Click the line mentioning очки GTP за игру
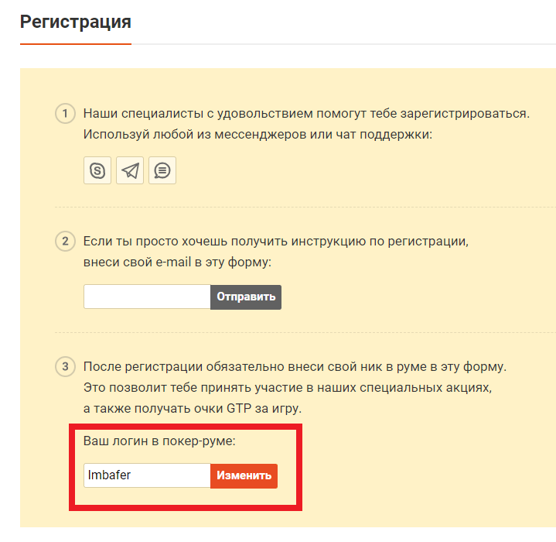This screenshot has height=542, width=556. point(193,409)
